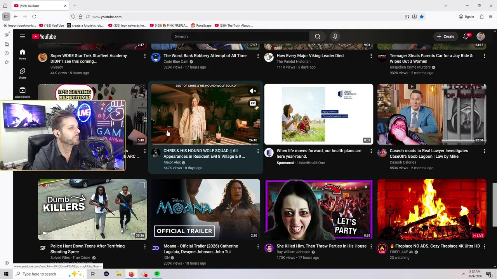Unmute the Hound Wolf Squad preview
This screenshot has width=497, height=279.
coord(253,91)
